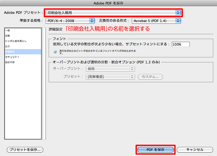
Task: Click the カスタム... button
Action: pos(150,77)
